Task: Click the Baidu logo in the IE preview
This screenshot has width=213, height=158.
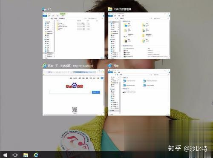Action: [75, 86]
